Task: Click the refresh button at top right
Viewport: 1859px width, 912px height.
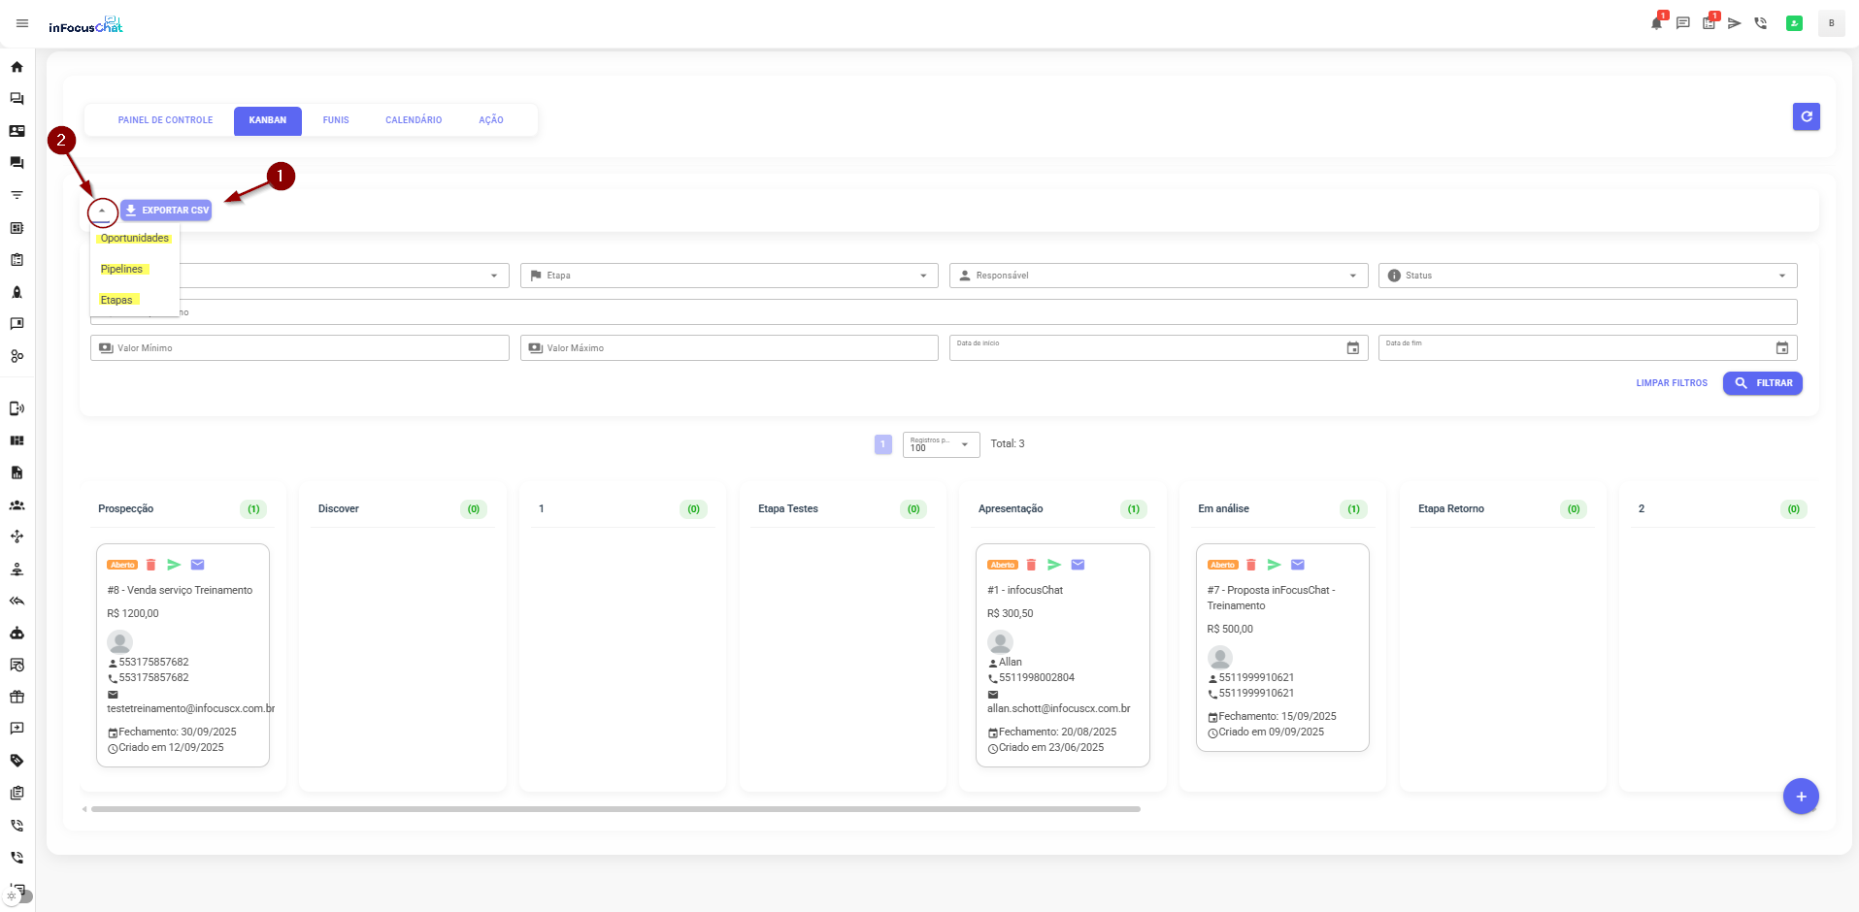Action: point(1806,116)
